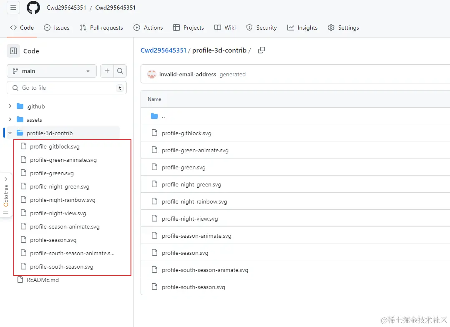Viewport: 450px width, 327px height.
Task: Open the Octotree side tab
Action: point(6,196)
